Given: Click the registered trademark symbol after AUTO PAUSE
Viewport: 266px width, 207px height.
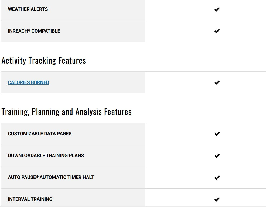Looking at the screenshot, I should pyautogui.click(x=37, y=177).
